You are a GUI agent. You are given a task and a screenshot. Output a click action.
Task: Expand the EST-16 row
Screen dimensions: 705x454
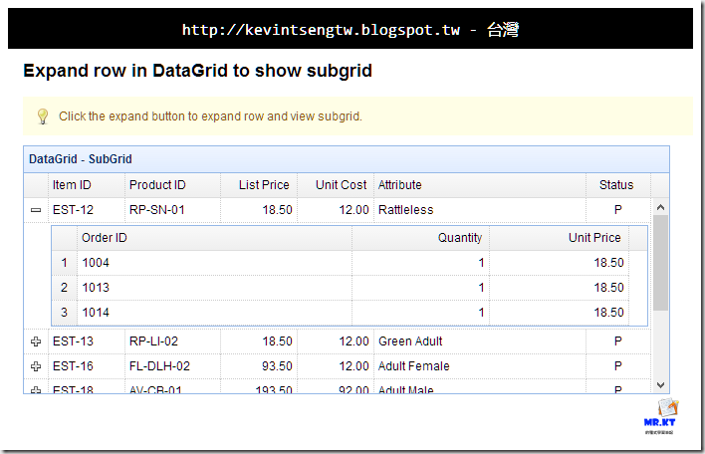pos(37,366)
